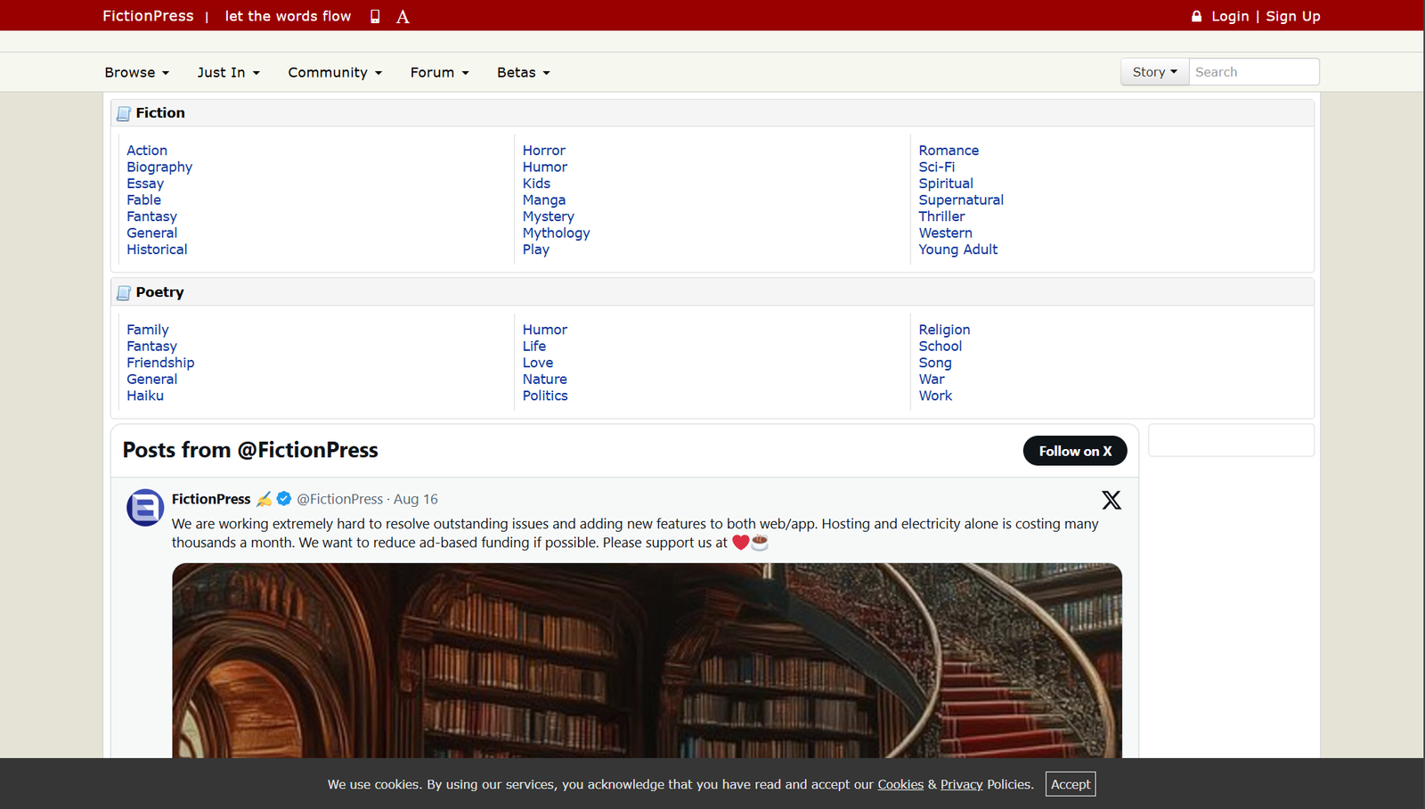This screenshot has width=1425, height=809.
Task: Open the Biography fiction category
Action: pos(159,167)
